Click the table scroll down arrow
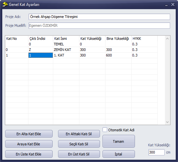Image resolution: width=178 pixels, height=162 pixels. (167, 122)
